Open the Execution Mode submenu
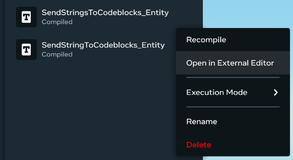Screen dimensions: 293x160 coord(233,92)
